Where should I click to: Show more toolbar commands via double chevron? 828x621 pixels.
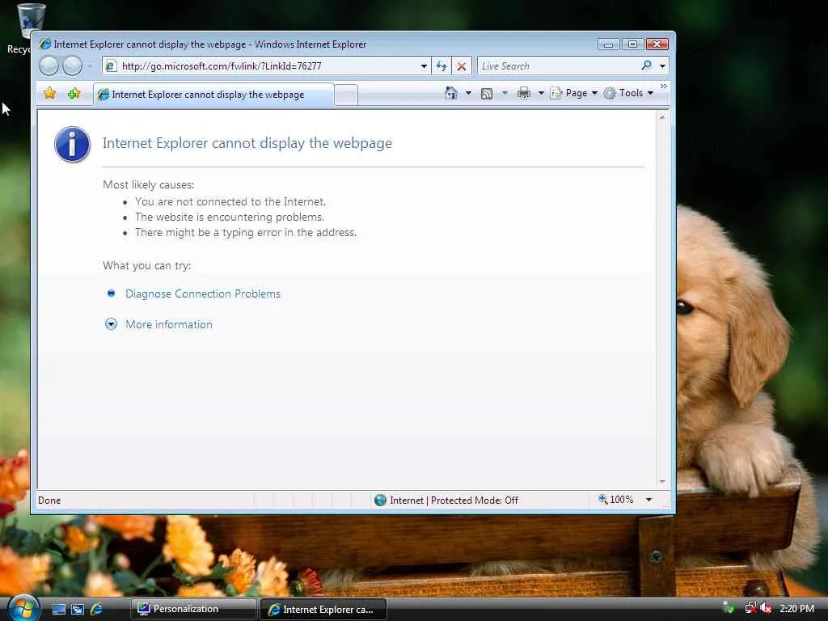pos(664,86)
